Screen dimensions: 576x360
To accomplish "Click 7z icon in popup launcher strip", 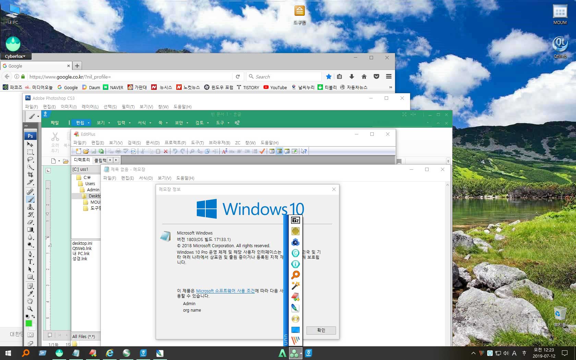I will [x=296, y=220].
